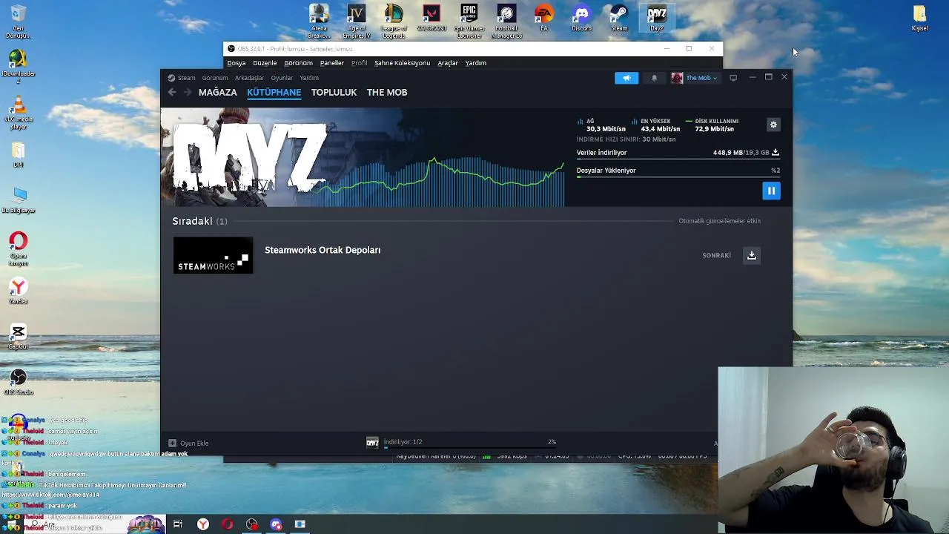949x534 pixels.
Task: Click DayZ icon in Steam's bottom bar
Action: pos(372,442)
